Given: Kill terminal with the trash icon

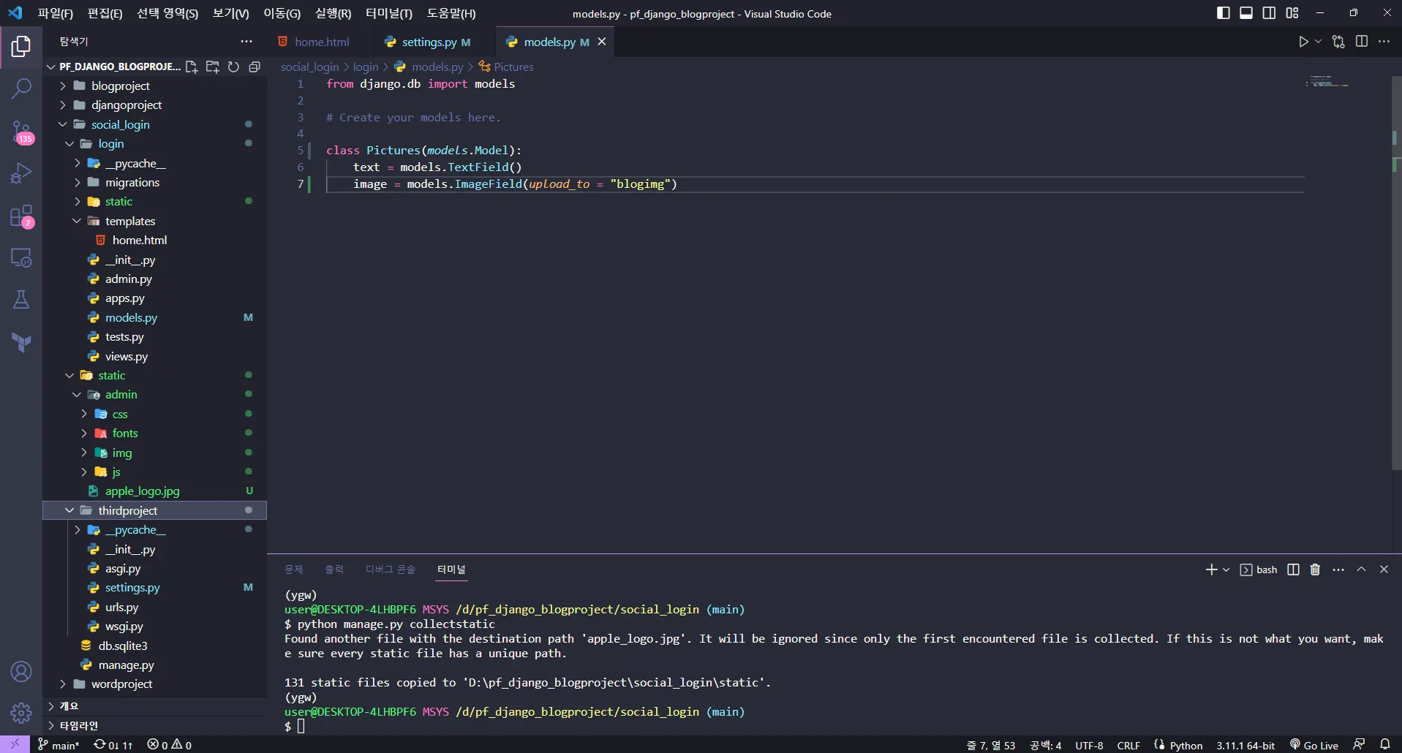Looking at the screenshot, I should click(1315, 570).
